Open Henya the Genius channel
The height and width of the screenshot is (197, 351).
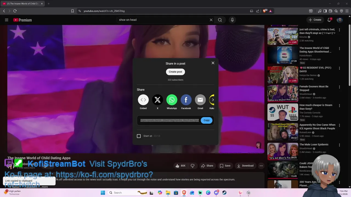tap(308, 75)
